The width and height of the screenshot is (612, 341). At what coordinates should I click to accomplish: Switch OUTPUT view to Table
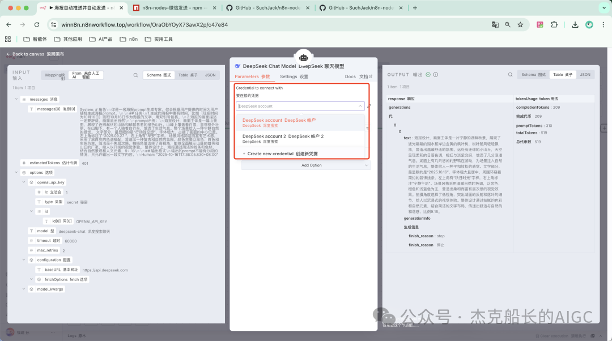pos(563,75)
